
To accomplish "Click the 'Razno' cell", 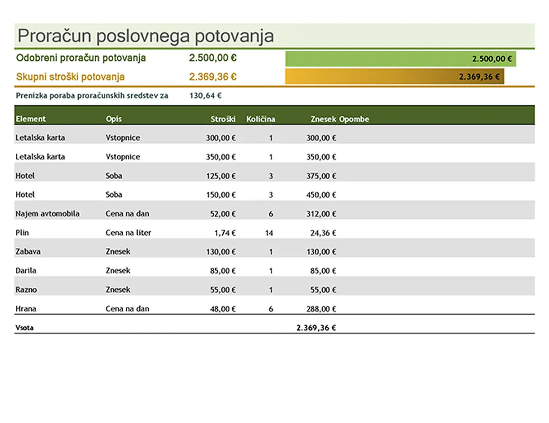I will tap(26, 290).
